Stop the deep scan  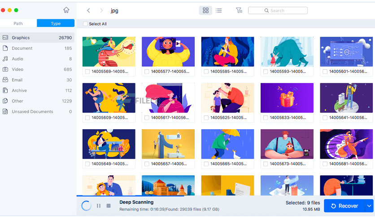(109, 206)
